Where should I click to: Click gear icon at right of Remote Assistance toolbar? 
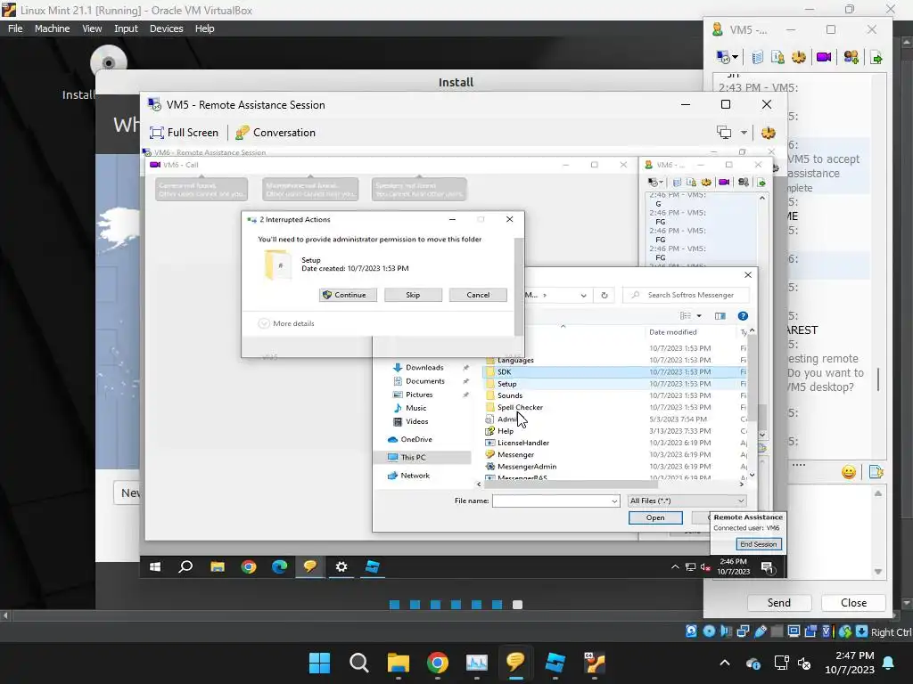768,133
